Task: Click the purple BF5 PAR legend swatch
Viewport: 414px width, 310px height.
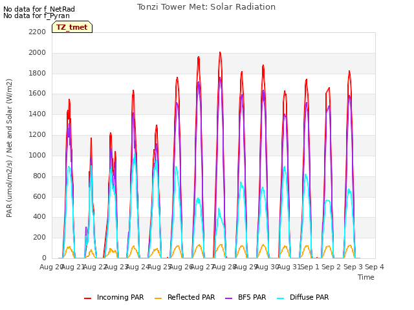Action: [x=228, y=298]
